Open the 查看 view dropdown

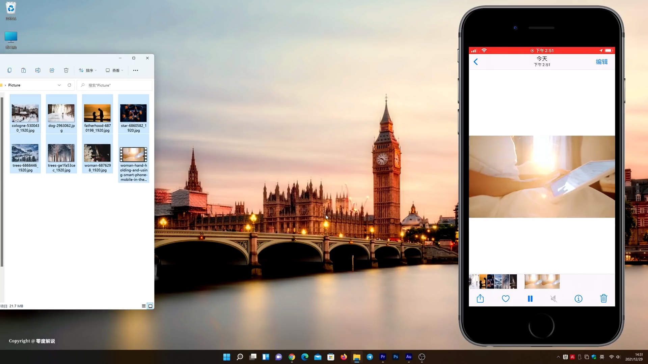pyautogui.click(x=114, y=70)
